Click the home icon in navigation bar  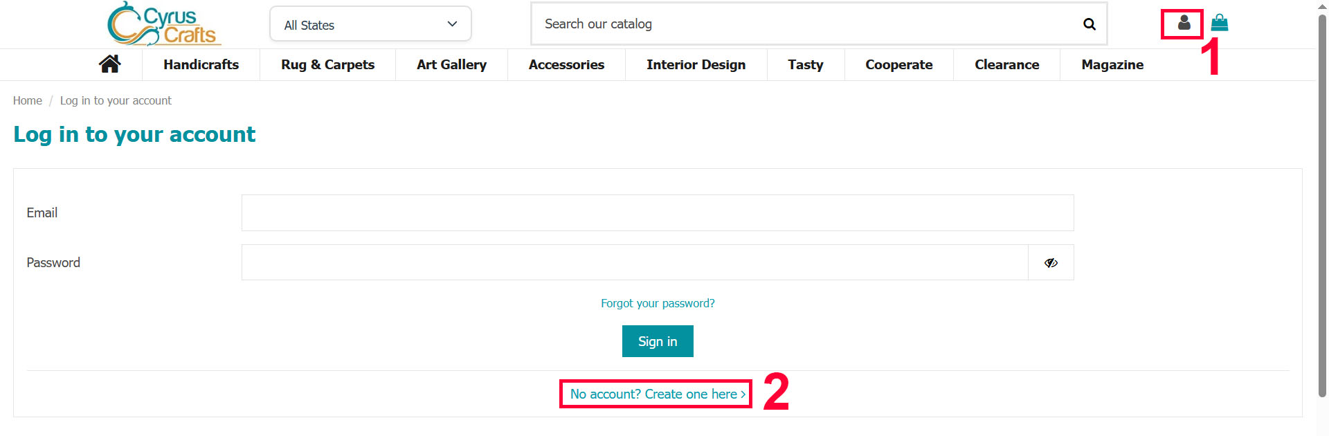pos(109,64)
